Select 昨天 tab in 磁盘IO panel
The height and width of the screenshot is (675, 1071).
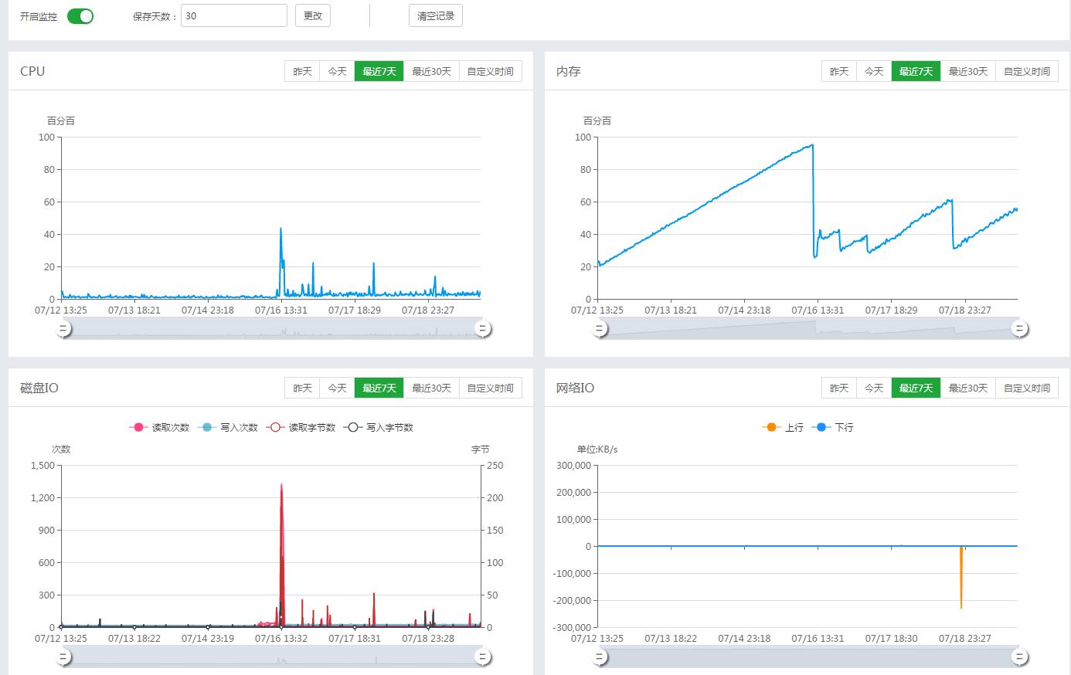[302, 388]
